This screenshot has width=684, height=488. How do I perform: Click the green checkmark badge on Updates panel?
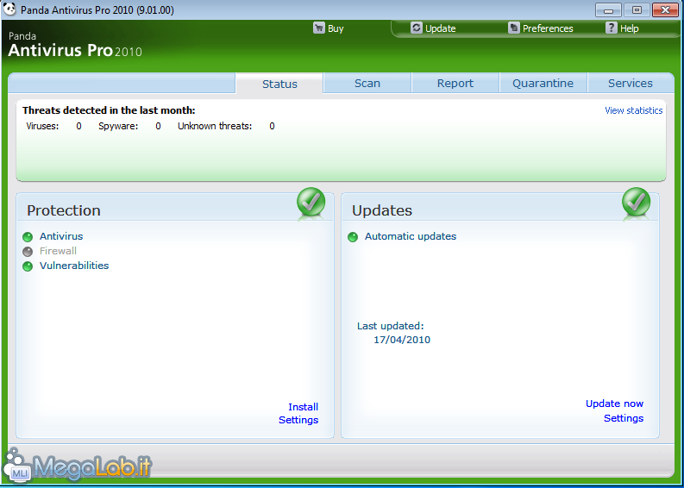pyautogui.click(x=636, y=203)
